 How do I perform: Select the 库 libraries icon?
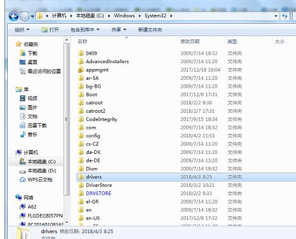19,90
